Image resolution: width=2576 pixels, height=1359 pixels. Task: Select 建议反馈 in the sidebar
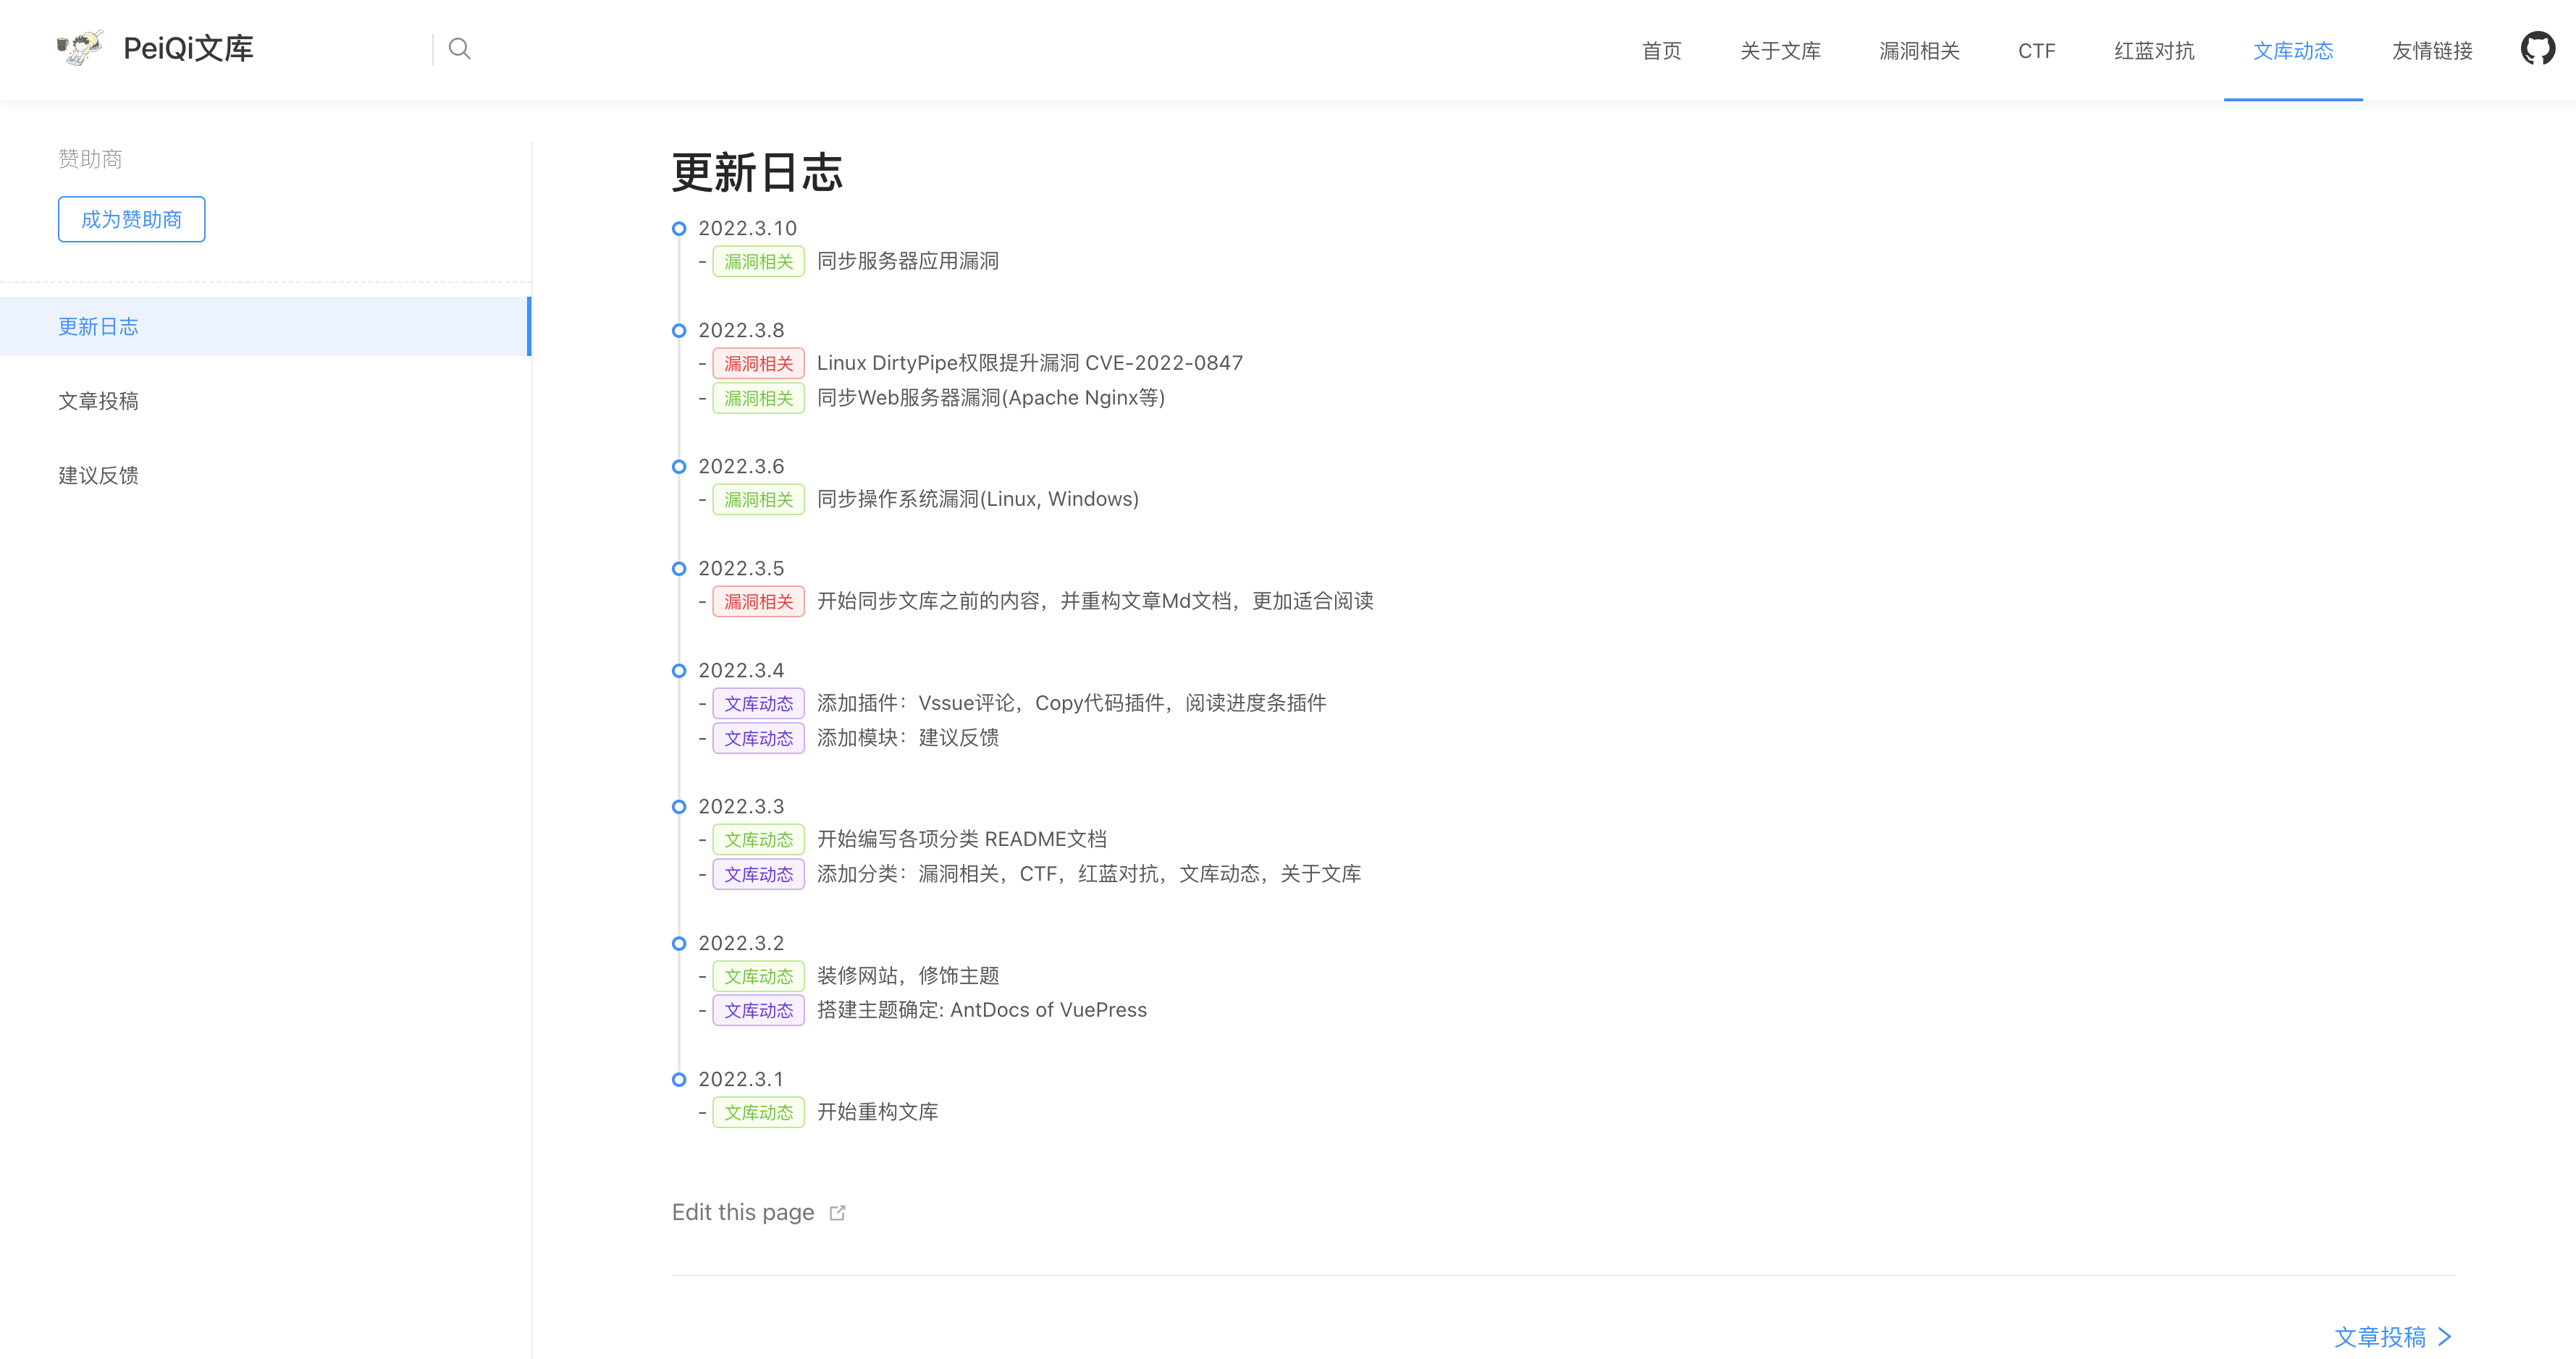pos(98,475)
